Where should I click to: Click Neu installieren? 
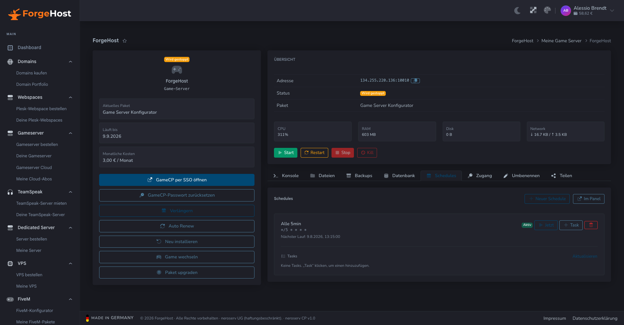(x=177, y=242)
